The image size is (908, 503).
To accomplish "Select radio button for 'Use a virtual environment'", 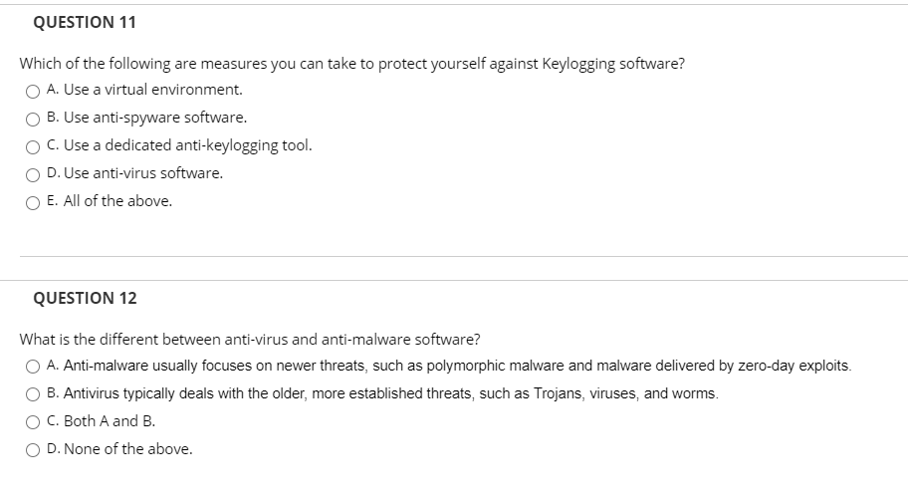I will [x=33, y=92].
